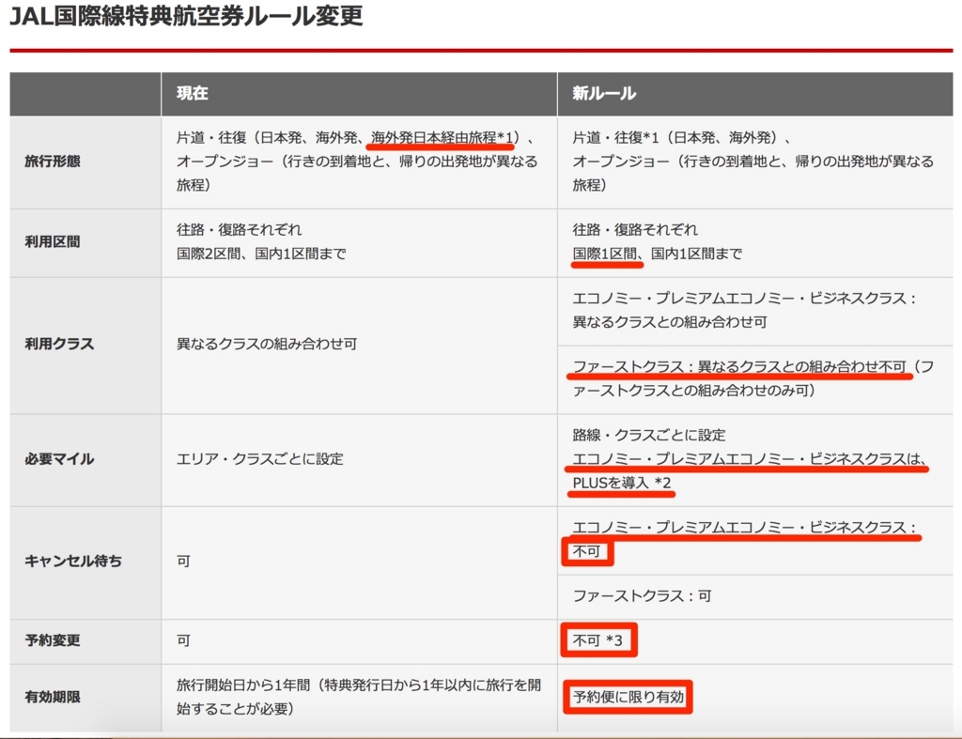Screen dimensions: 962x739
Task: Click the heading JAL国際線特典航空券ルール変更
Action: 187,16
